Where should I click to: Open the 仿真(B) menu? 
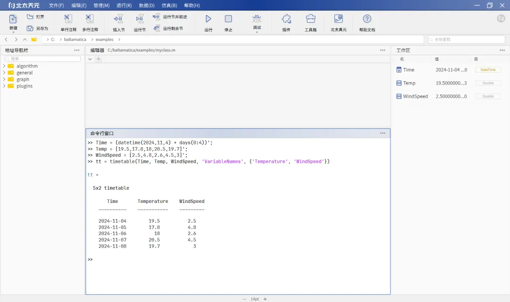[x=169, y=5]
